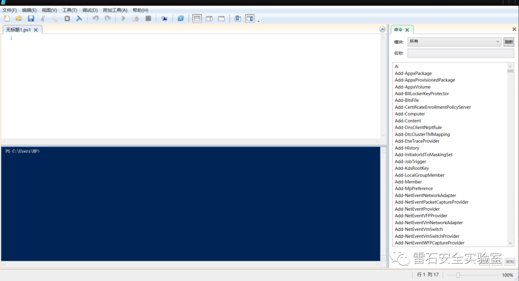519x281 pixels.
Task: Create a new script with the New icon
Action: [7, 18]
